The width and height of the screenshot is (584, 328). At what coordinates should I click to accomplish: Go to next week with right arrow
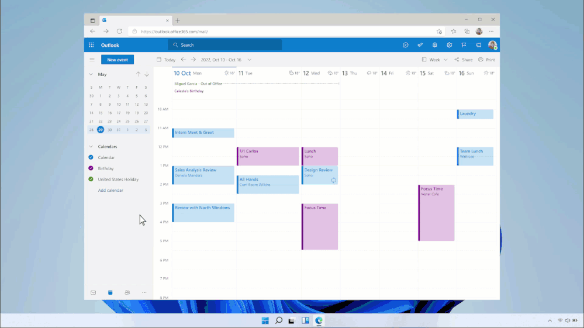(x=193, y=60)
